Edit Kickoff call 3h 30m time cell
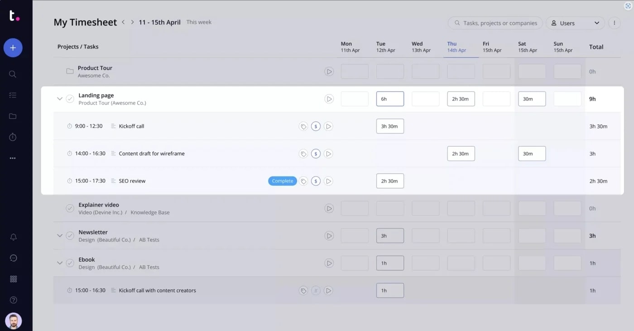The width and height of the screenshot is (634, 331). click(390, 126)
